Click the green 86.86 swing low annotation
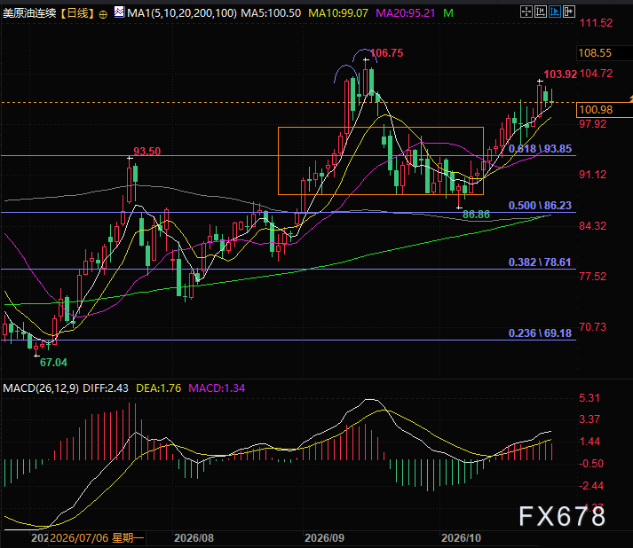 pos(476,215)
